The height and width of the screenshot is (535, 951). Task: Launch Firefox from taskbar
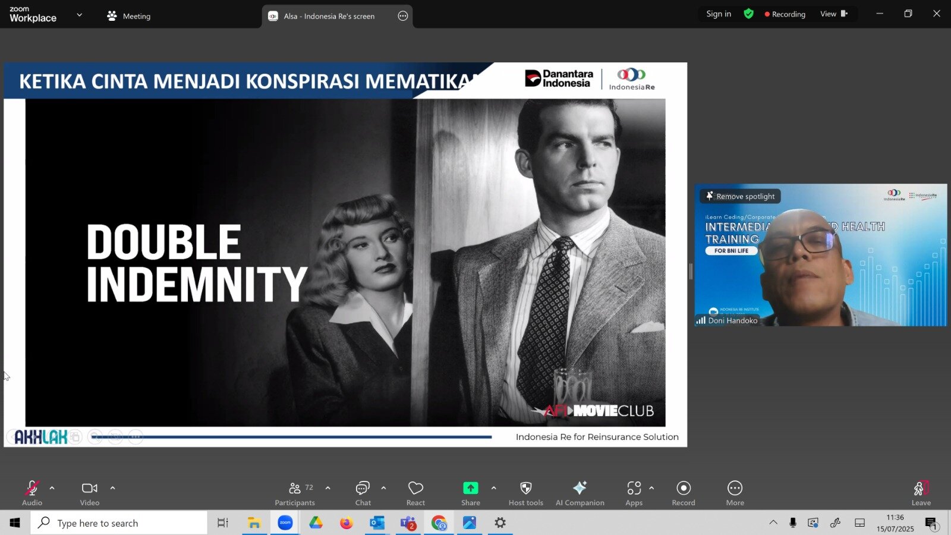click(347, 523)
